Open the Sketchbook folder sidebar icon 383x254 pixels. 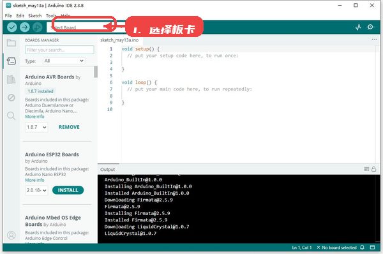pyautogui.click(x=11, y=43)
